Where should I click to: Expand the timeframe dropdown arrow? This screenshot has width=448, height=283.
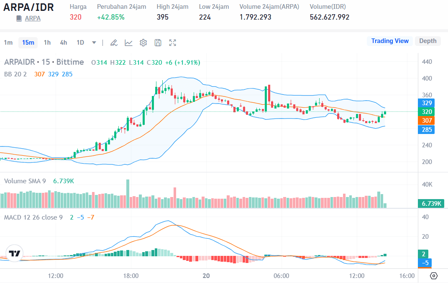point(94,43)
